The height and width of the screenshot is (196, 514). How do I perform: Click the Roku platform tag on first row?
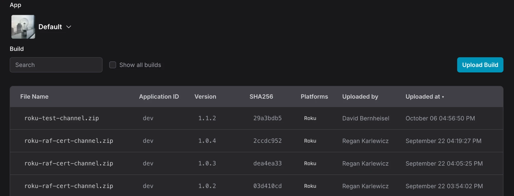[310, 118]
